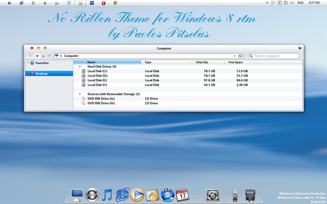The height and width of the screenshot is (204, 327).
Task: Open the blue music note app in dock
Action: (107, 195)
